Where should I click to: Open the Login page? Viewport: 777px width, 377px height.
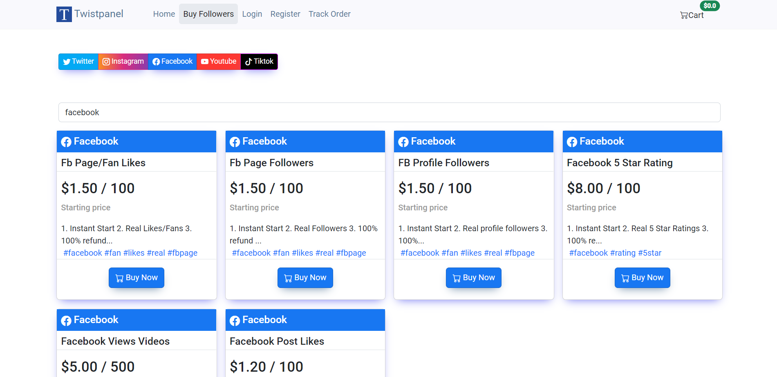click(x=252, y=13)
